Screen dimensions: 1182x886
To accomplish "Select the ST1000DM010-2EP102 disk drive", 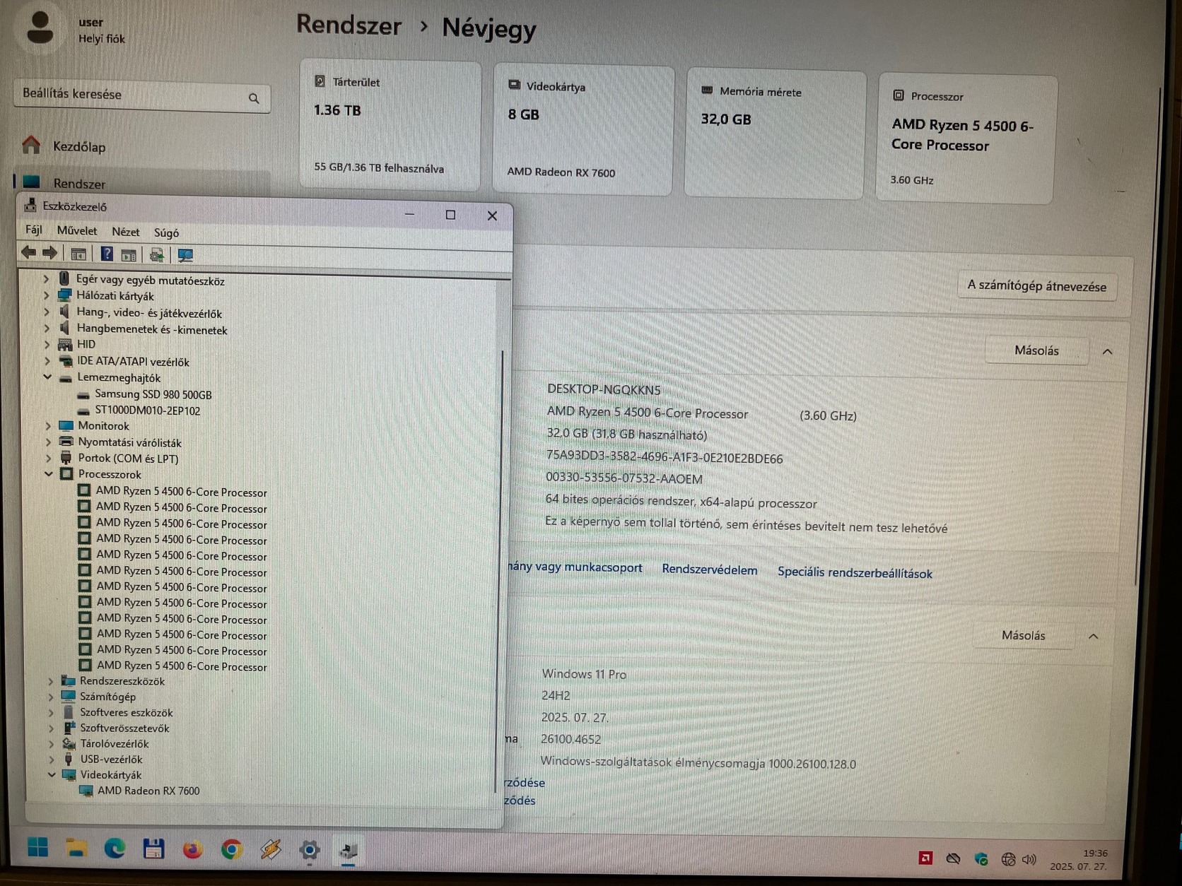I will [147, 410].
